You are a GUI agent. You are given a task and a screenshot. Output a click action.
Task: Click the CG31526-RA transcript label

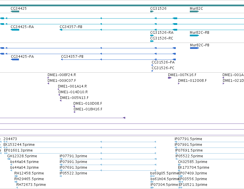(x=162, y=33)
